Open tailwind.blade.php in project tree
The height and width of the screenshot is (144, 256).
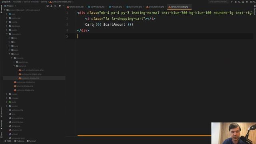pyautogui.click(x=23, y=86)
